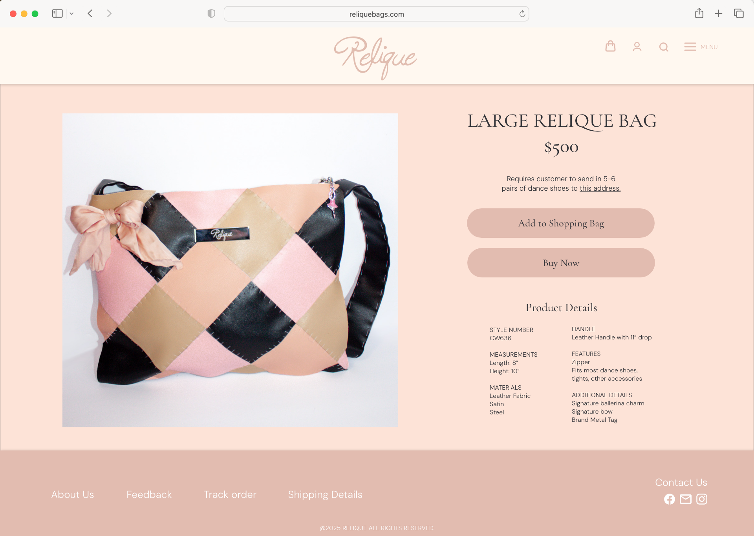Click the Large Relique Bag product photo
754x536 pixels.
click(230, 270)
